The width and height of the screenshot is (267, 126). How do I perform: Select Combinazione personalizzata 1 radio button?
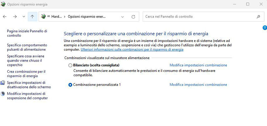coord(70,85)
